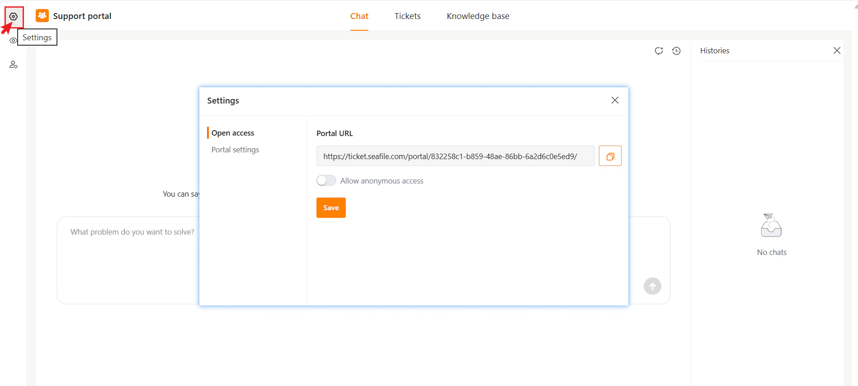The height and width of the screenshot is (386, 858).
Task: Click the Portal URL text field
Action: [456, 156]
